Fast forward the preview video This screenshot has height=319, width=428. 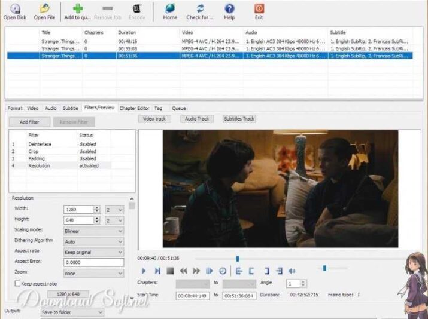point(196,271)
